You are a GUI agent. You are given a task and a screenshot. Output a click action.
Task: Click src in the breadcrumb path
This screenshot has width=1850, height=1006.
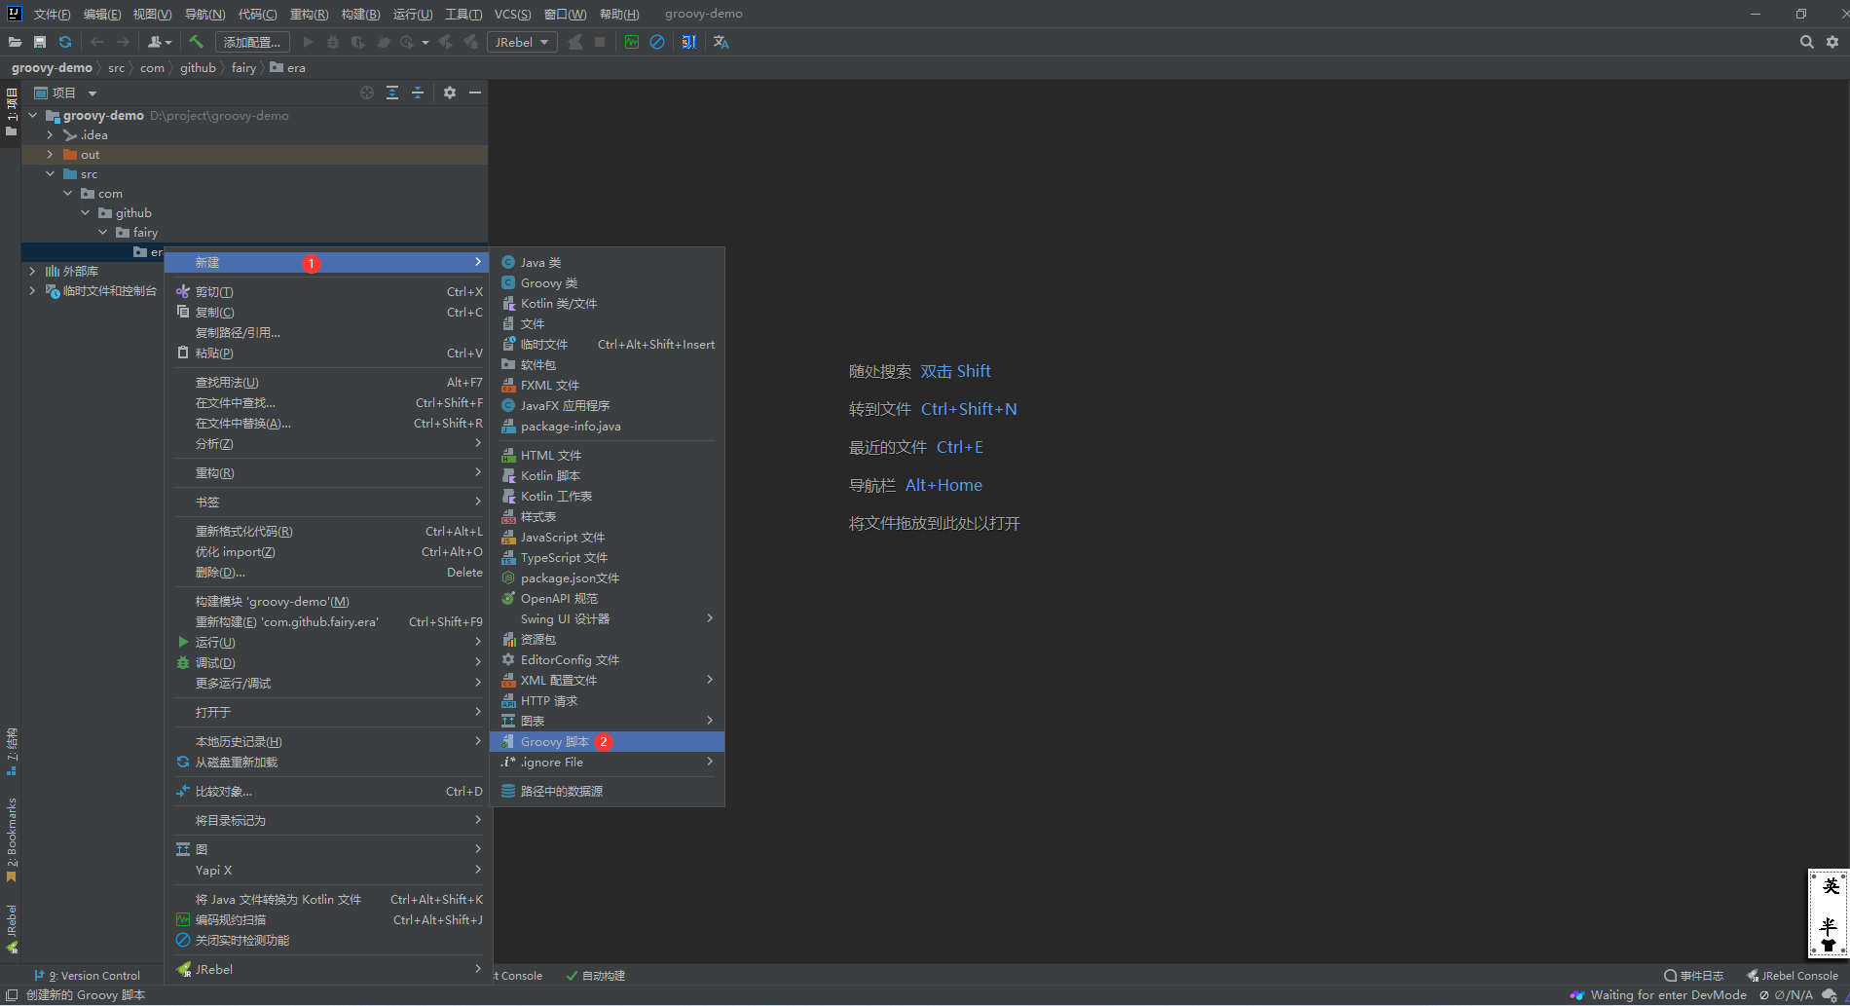tap(116, 67)
